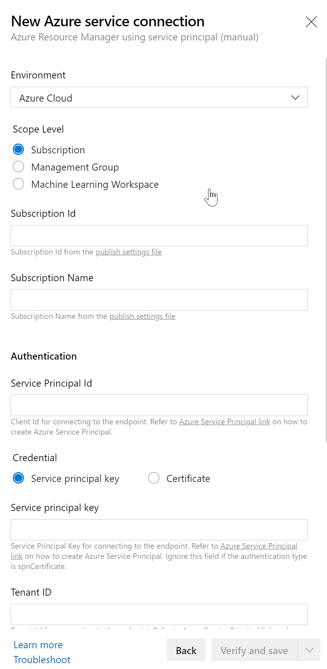Viewport: 327px width, 669px height.
Task: Collapse the Azure Cloud environment selector
Action: [295, 97]
